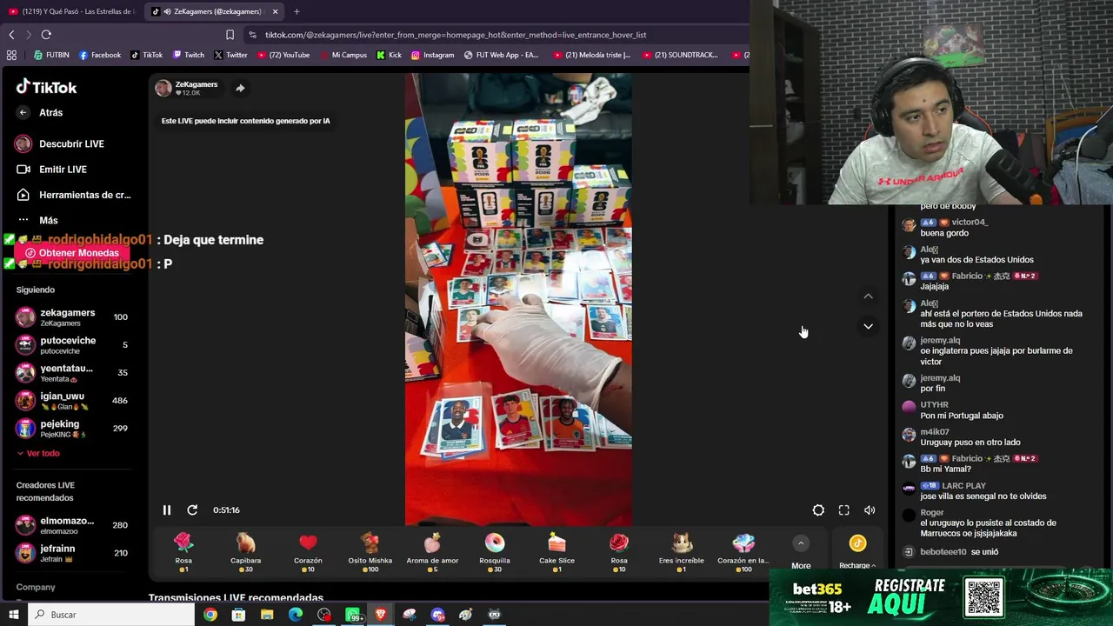The image size is (1113, 626).
Task: Open a new browser tab
Action: pyautogui.click(x=297, y=11)
